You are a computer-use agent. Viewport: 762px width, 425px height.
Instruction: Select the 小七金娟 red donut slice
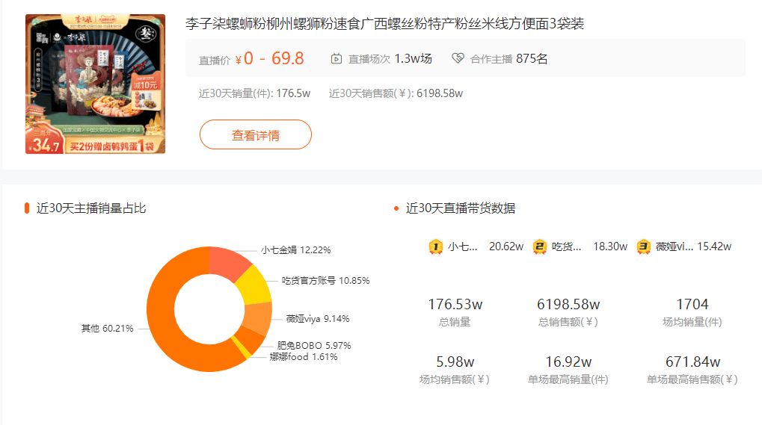228,262
